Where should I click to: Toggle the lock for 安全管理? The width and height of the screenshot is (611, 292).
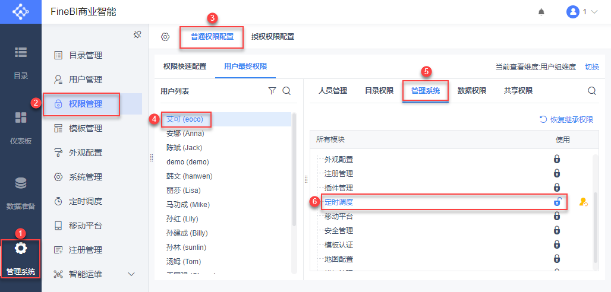(x=557, y=230)
